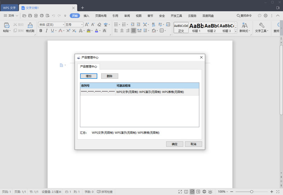Switch to the 页面布局 ribbon tab
Image resolution: width=283 pixels, height=195 pixels.
(x=101, y=16)
